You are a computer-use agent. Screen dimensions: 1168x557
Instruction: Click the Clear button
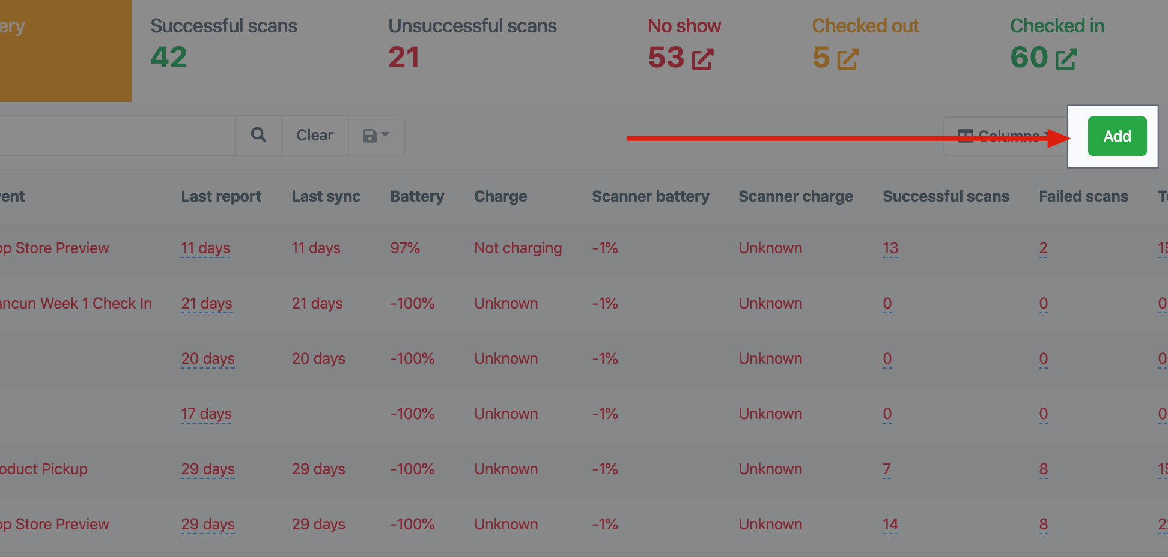315,135
